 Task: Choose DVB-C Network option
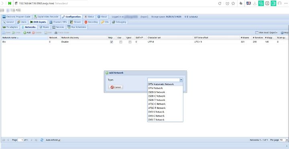point(165,116)
